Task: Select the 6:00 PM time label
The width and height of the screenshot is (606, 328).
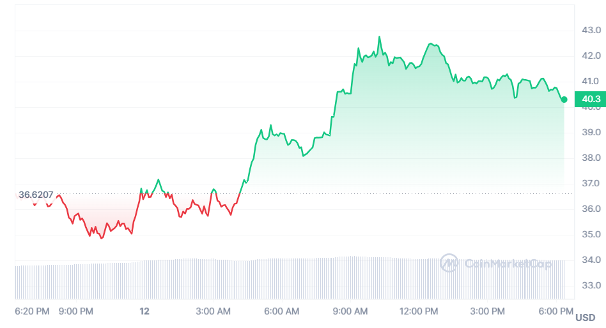Action: point(557,311)
